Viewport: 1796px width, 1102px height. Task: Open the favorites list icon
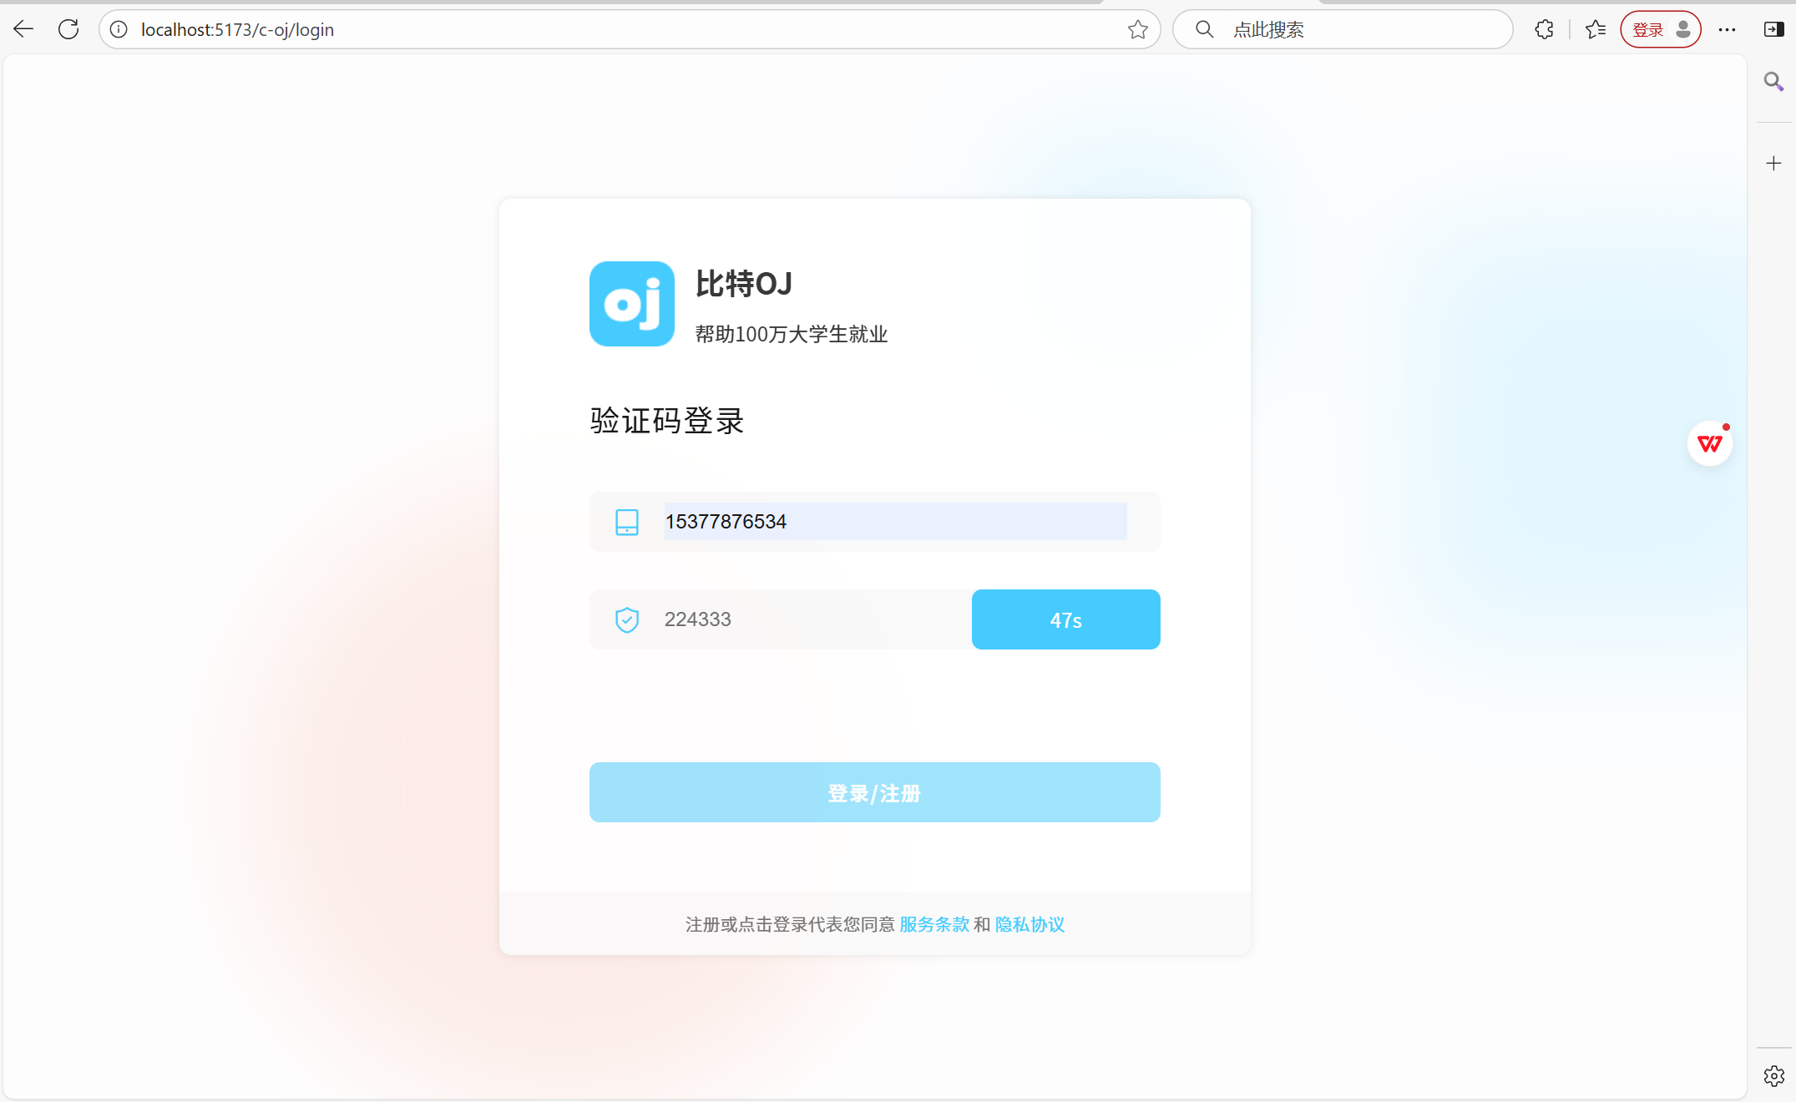[1595, 29]
